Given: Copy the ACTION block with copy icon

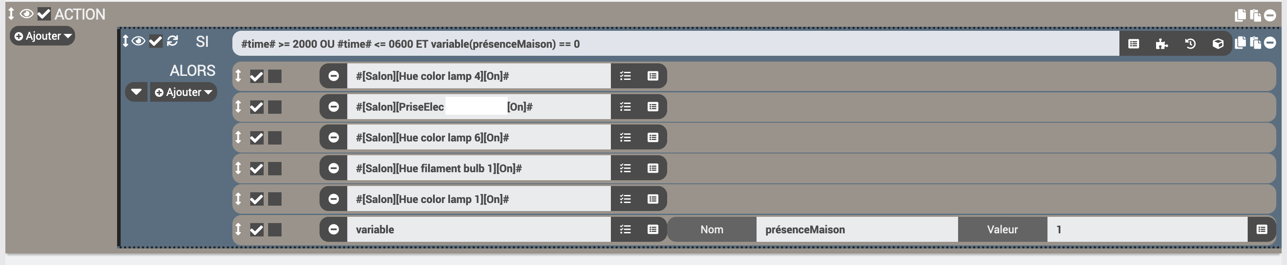Looking at the screenshot, I should pyautogui.click(x=1241, y=16).
